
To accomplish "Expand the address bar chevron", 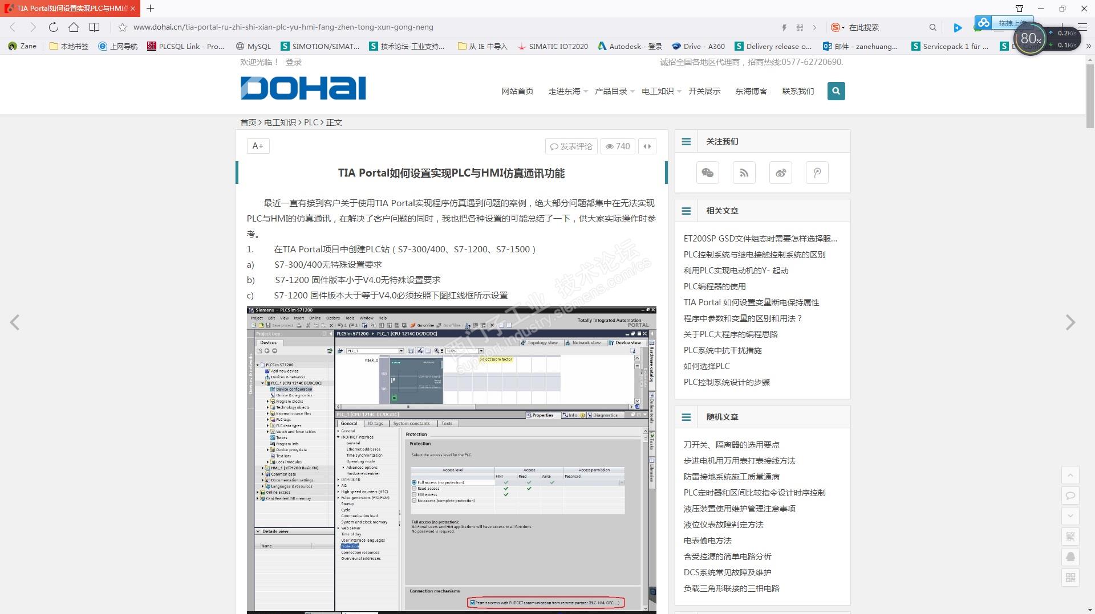I will coord(814,27).
